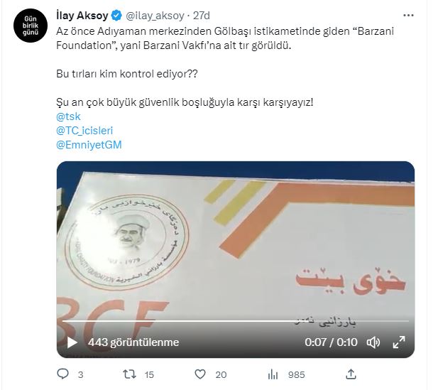This screenshot has height=390, width=438.
Task: Click the 443 görüntülenme view count
Action: [133, 342]
